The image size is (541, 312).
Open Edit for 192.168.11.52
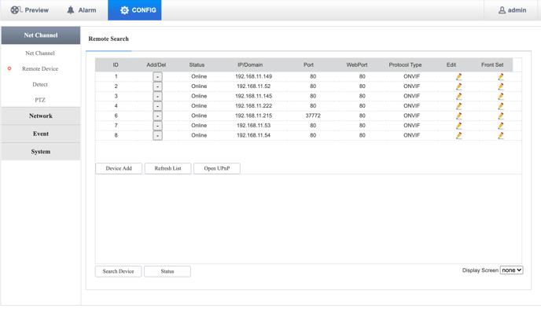point(458,86)
